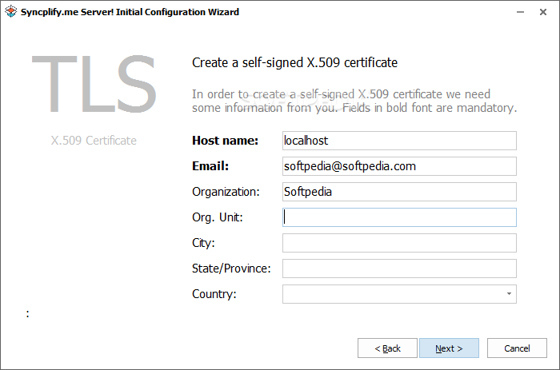Click heading 'Create a self-signed X.509 certificate'
Screen dimensions: 560x370
294,63
